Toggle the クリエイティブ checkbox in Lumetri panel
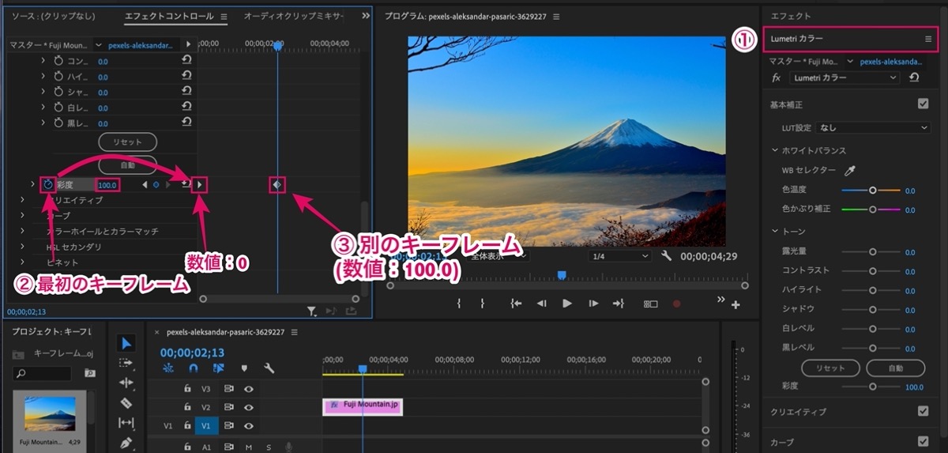948x453 pixels. pyautogui.click(x=923, y=411)
